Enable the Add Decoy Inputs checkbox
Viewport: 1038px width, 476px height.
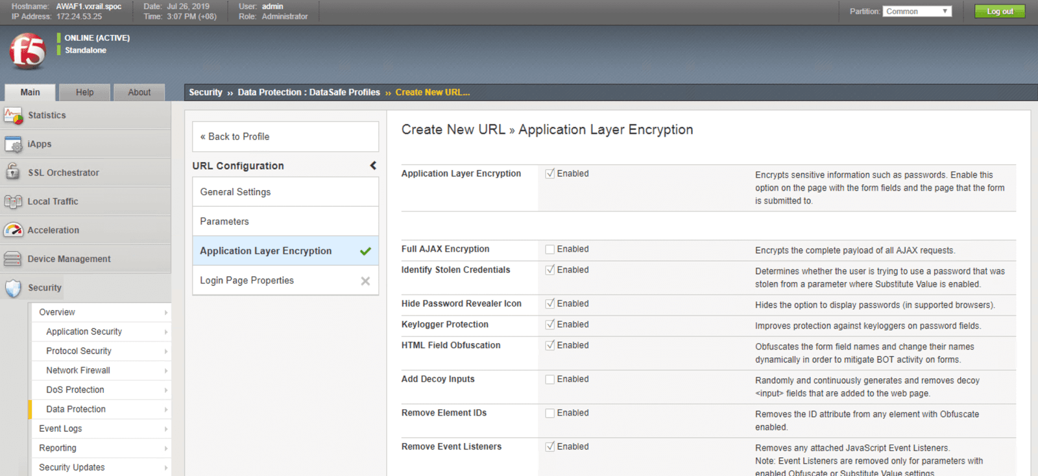[x=550, y=379]
